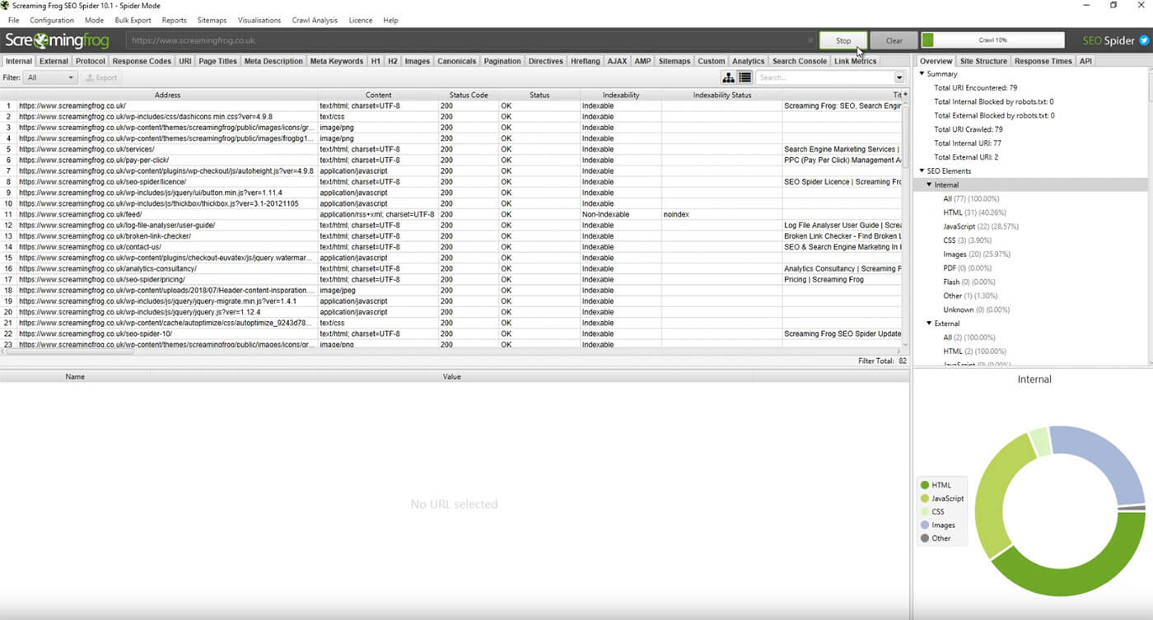Select the Images (20) tree item
This screenshot has height=620, width=1153.
977,254
